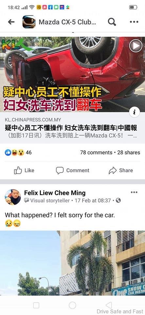Open the 78 comments thread
Image resolution: width=145 pixels, height=315 pixels.
[x=96, y=153]
